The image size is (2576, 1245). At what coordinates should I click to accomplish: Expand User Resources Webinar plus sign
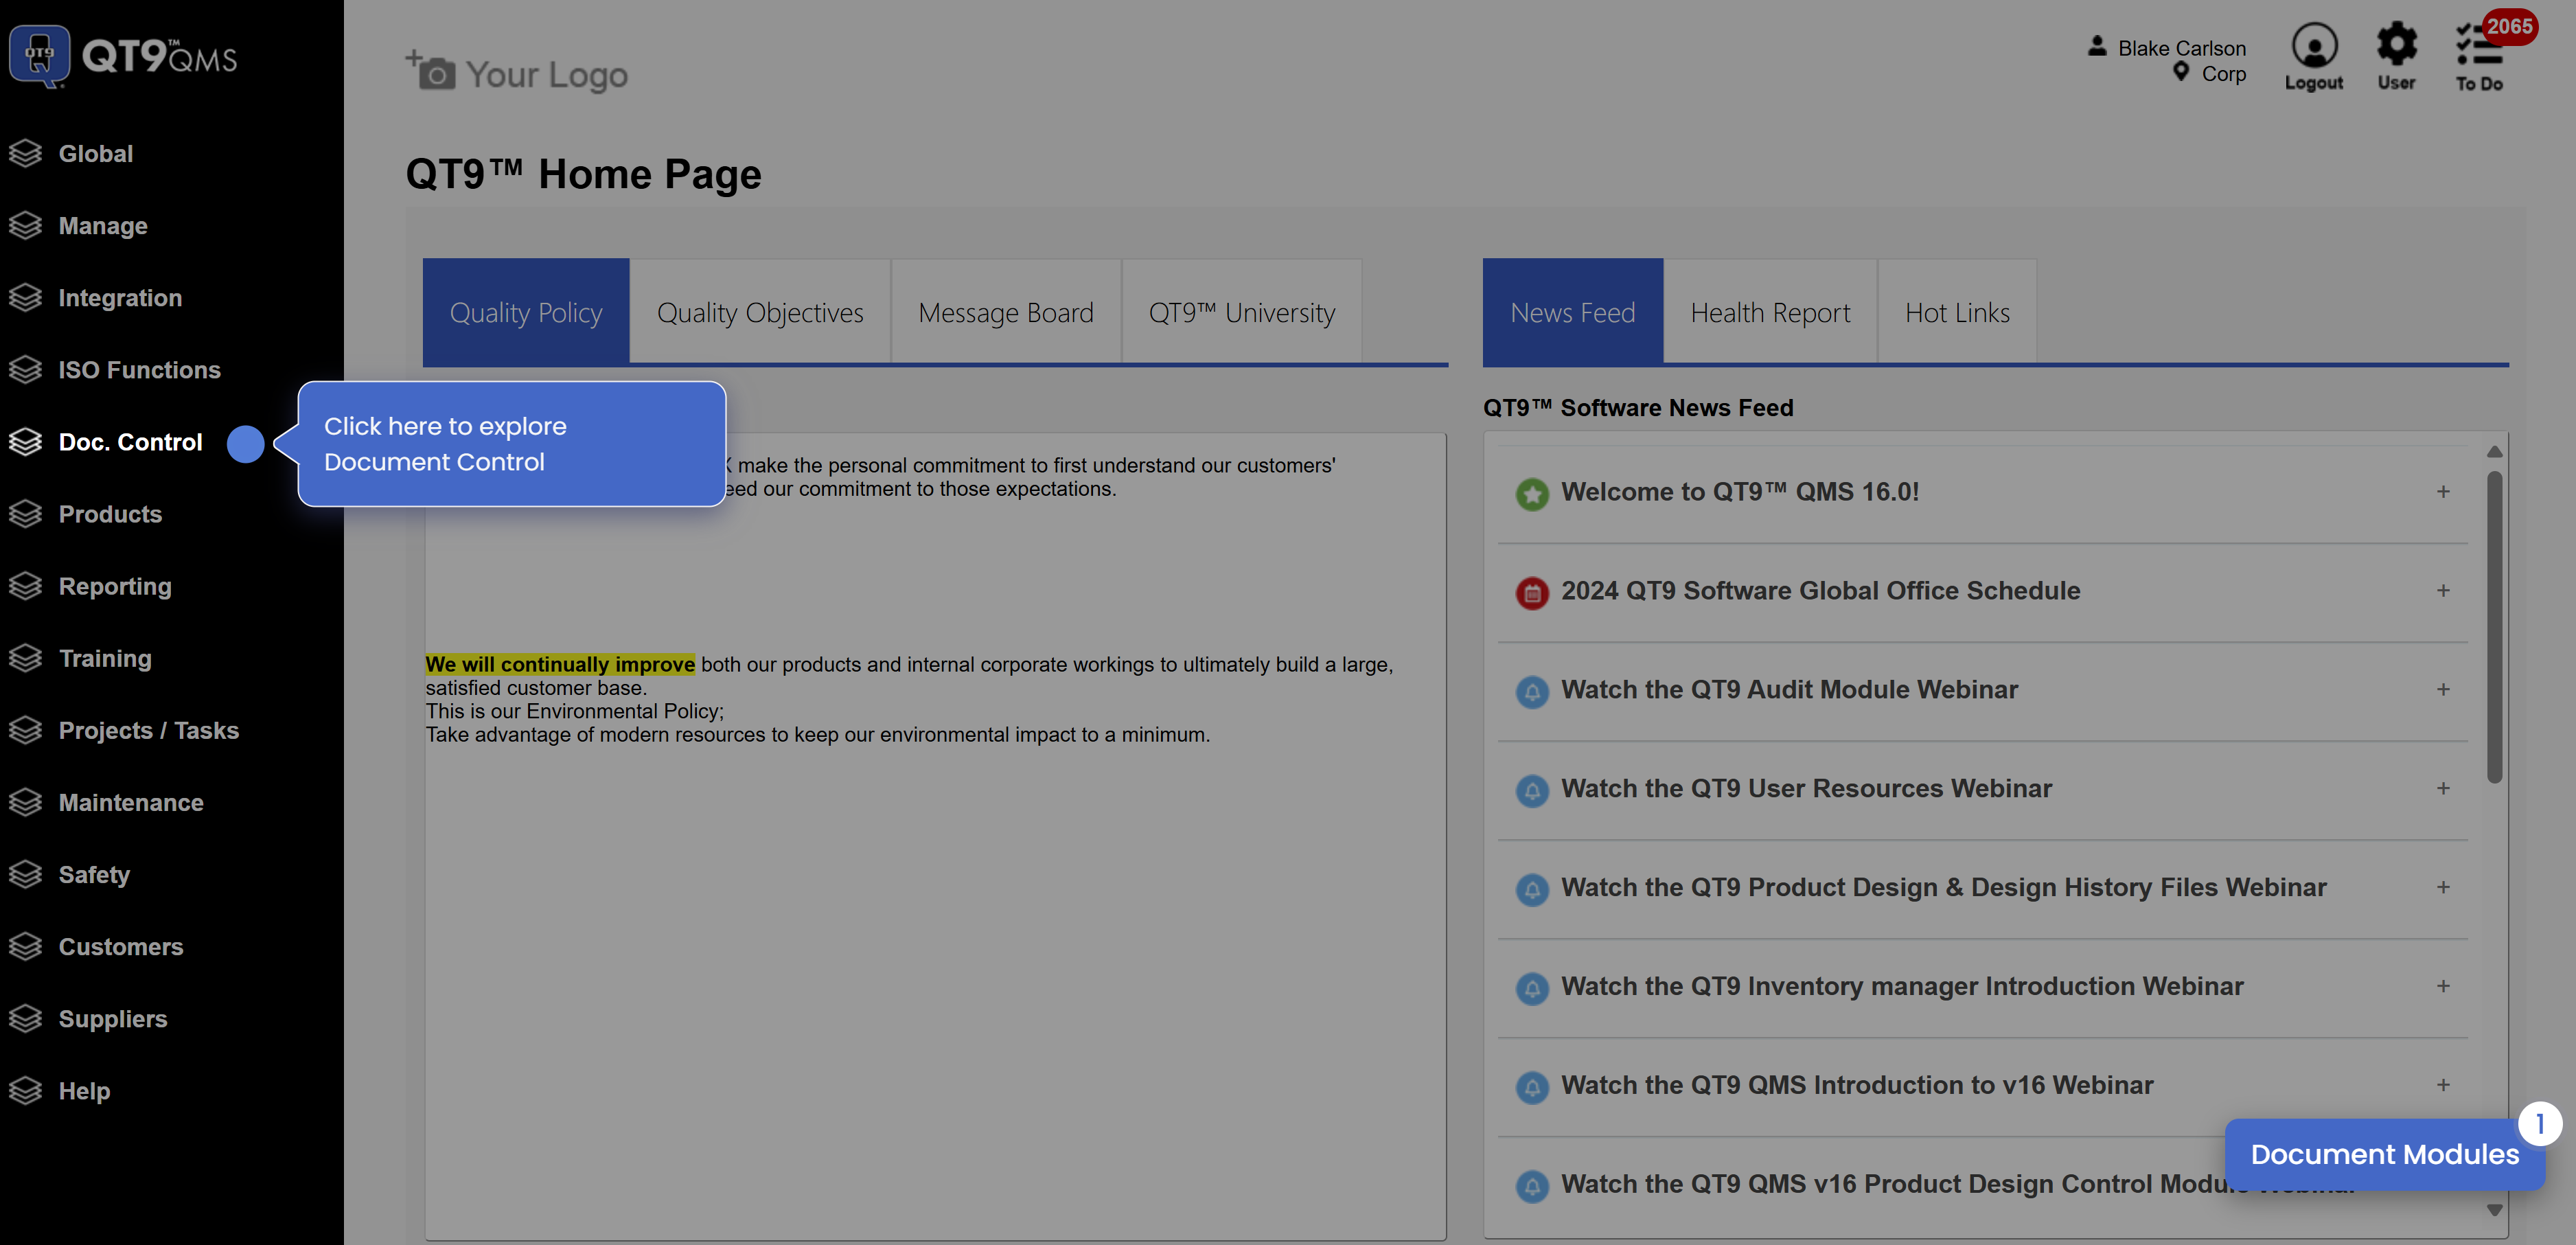coord(2442,789)
